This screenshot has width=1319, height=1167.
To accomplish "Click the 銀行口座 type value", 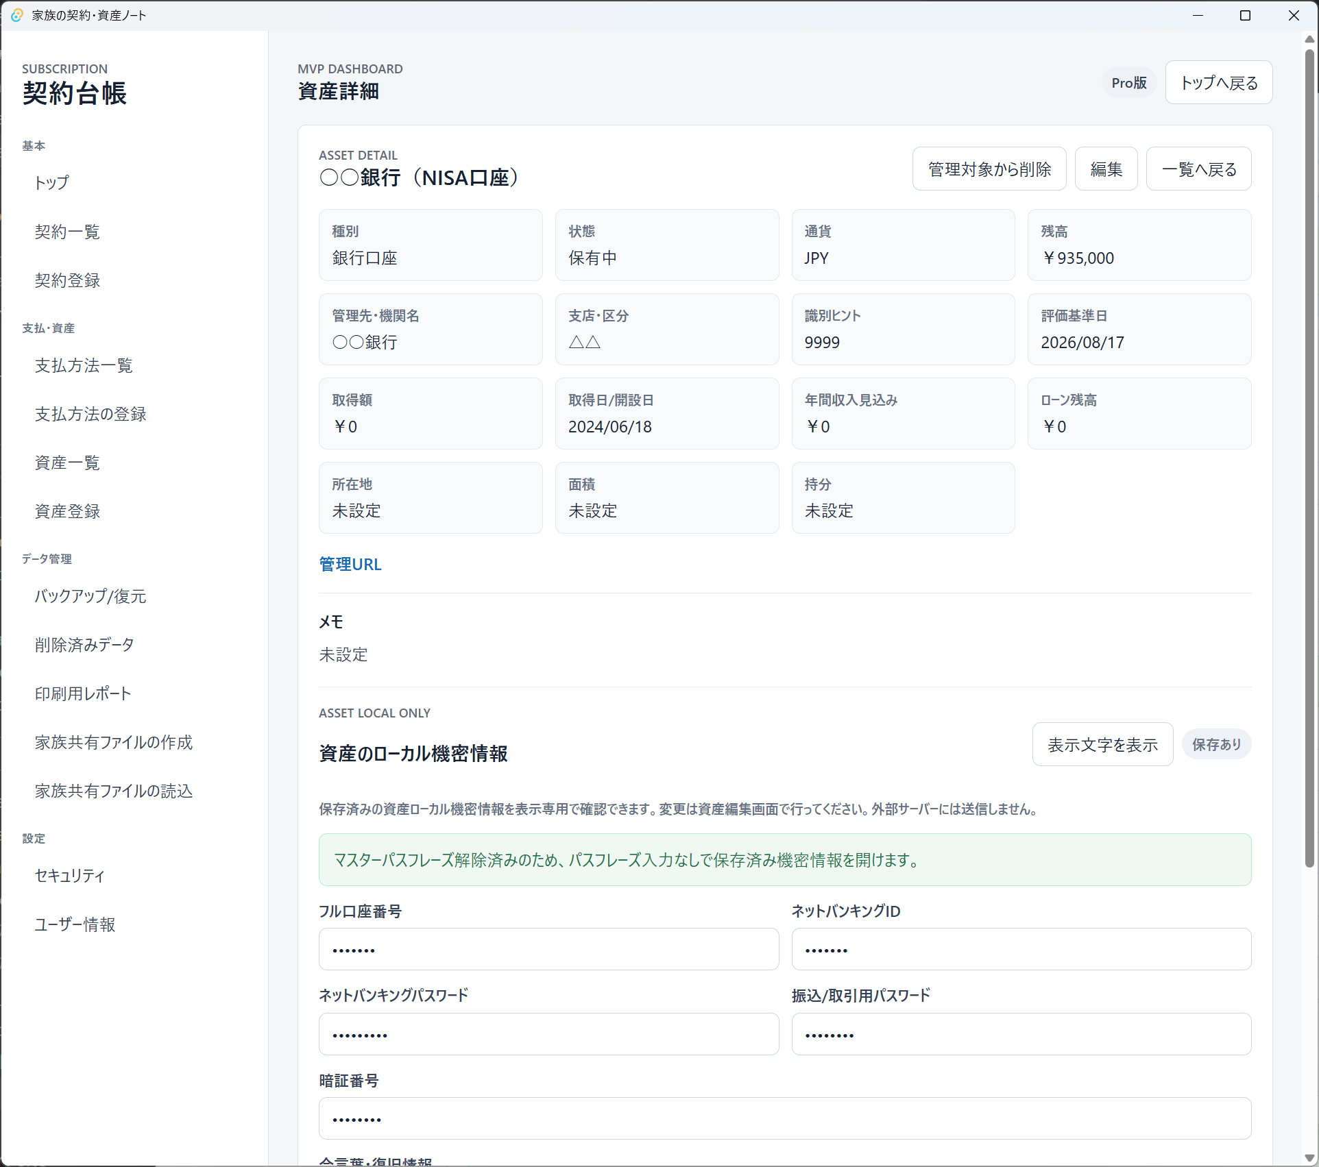I will point(365,258).
